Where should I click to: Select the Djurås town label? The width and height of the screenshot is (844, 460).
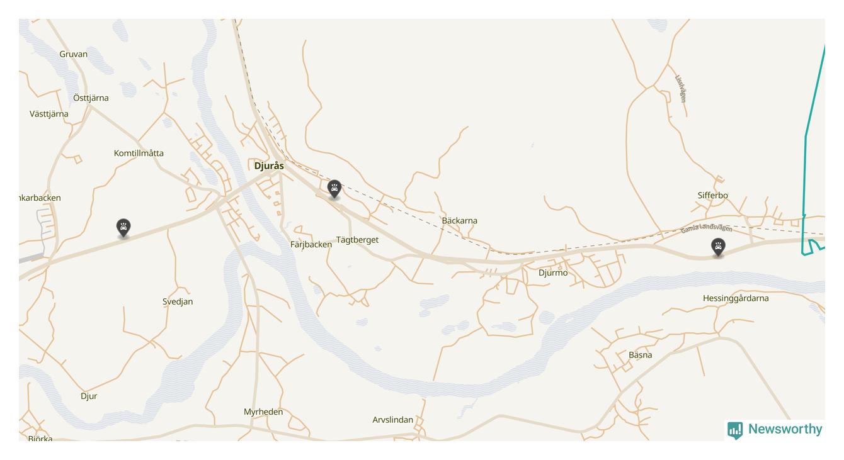click(x=269, y=166)
